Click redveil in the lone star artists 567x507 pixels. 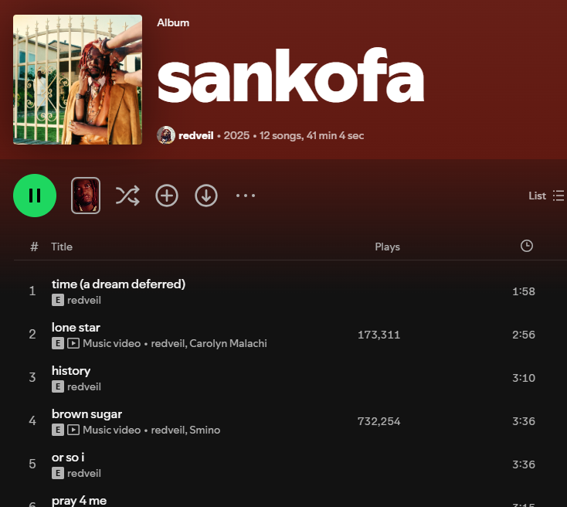[x=168, y=343]
